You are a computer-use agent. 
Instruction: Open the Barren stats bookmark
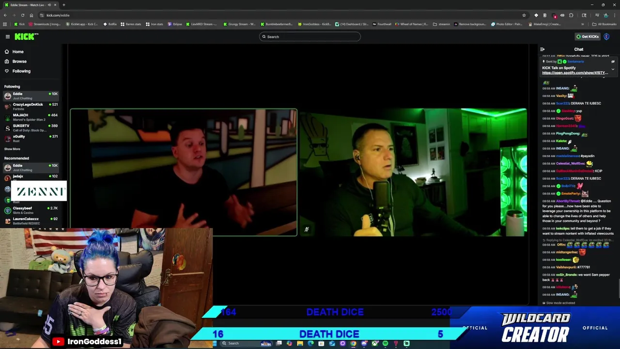[130, 24]
